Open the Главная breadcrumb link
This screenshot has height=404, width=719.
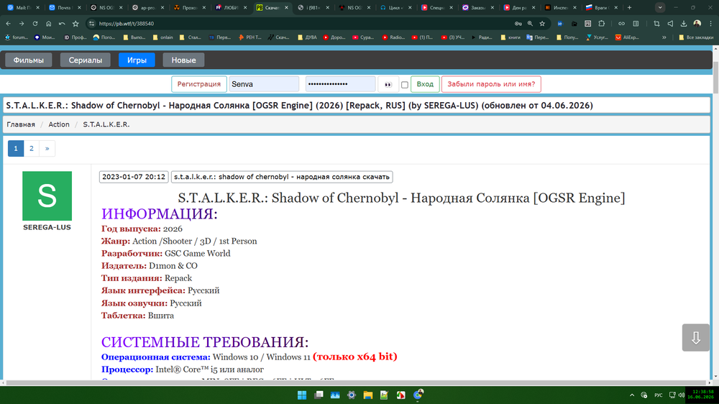point(21,124)
